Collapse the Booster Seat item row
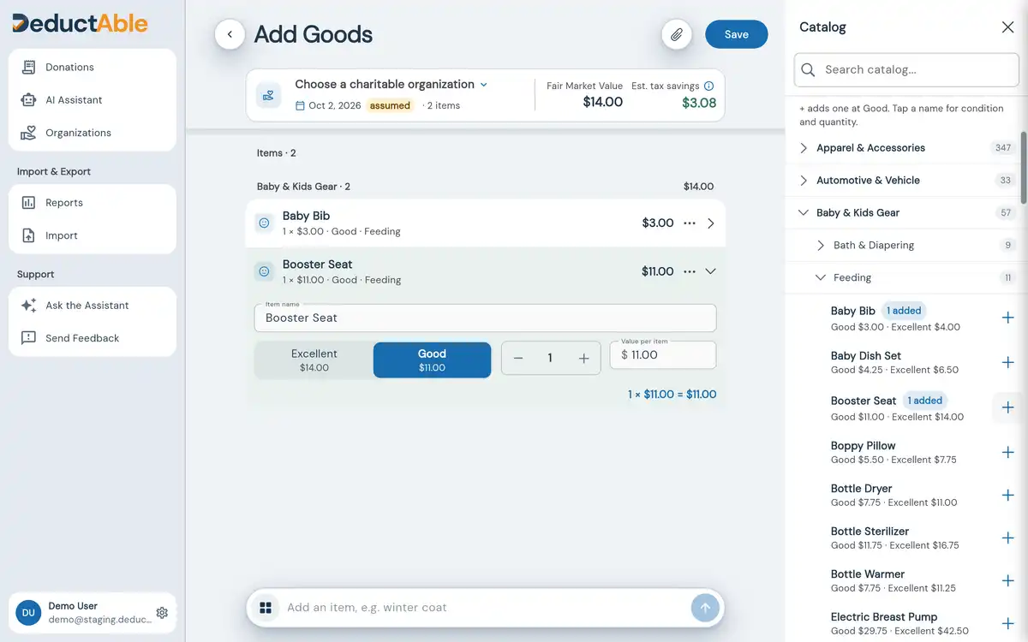1028x642 pixels. pos(710,271)
